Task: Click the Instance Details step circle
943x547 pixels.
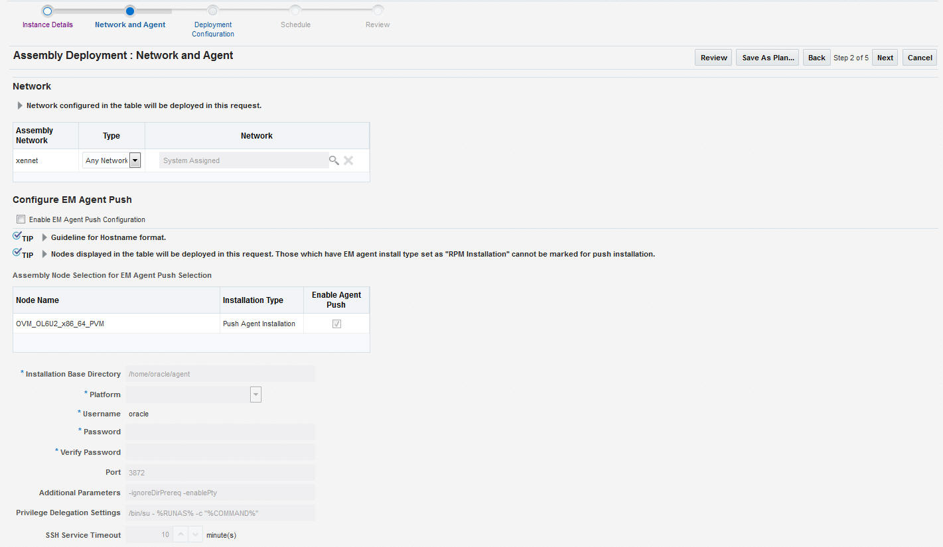Action: tap(47, 11)
